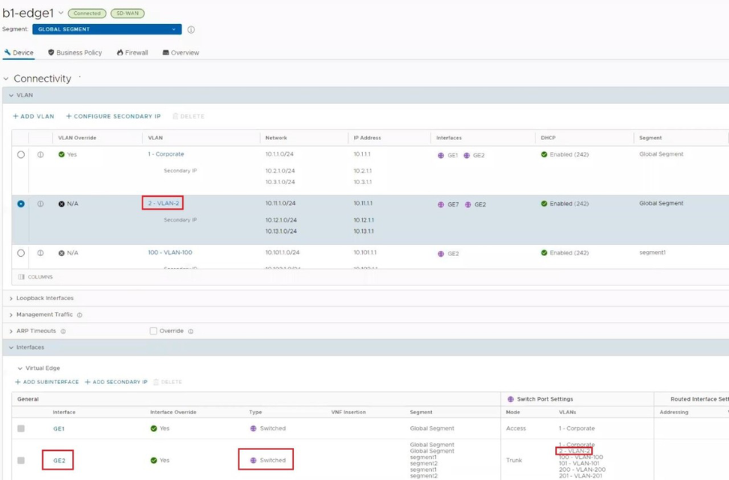This screenshot has height=480, width=729.
Task: Click info icon beside Management Traffic
Action: (x=79, y=315)
